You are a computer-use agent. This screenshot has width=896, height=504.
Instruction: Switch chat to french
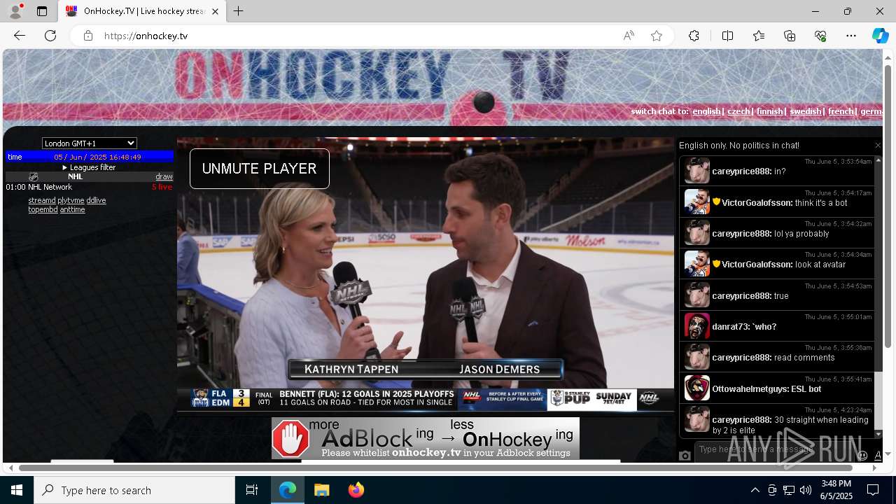(x=841, y=111)
